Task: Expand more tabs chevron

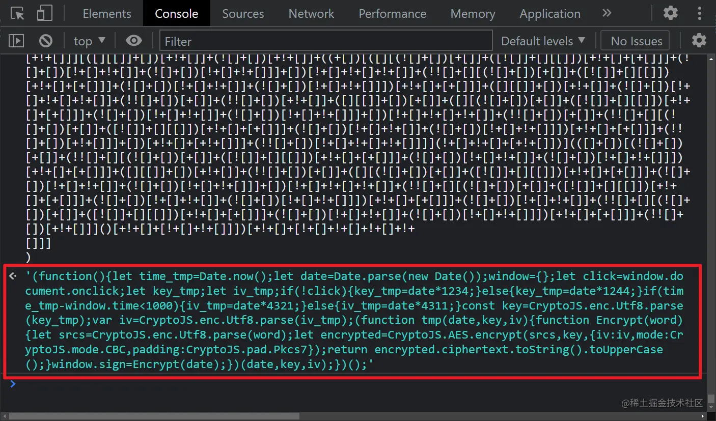Action: (607, 13)
